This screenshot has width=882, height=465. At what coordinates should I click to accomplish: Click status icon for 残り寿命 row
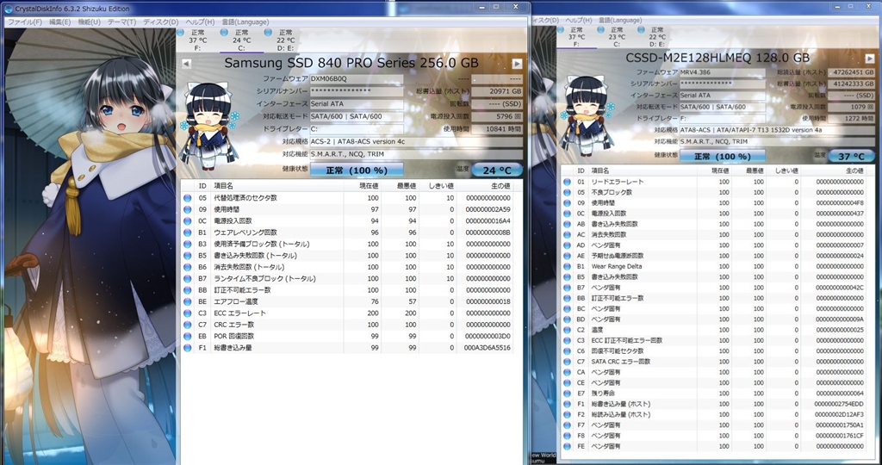click(x=567, y=394)
